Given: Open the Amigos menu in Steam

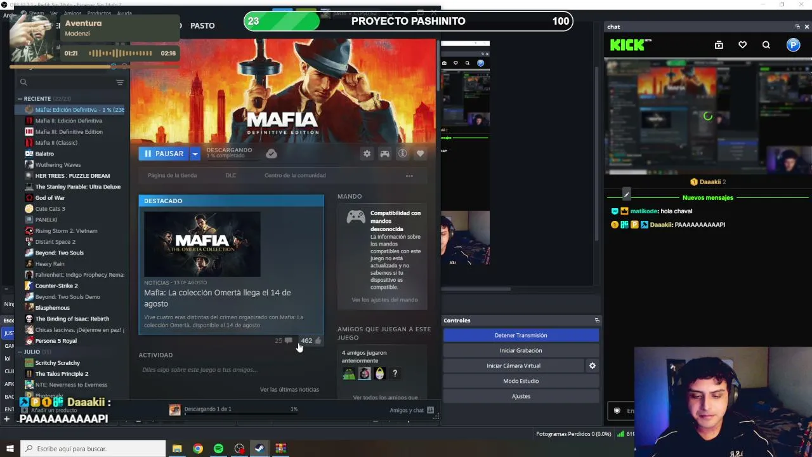Looking at the screenshot, I should click(72, 13).
